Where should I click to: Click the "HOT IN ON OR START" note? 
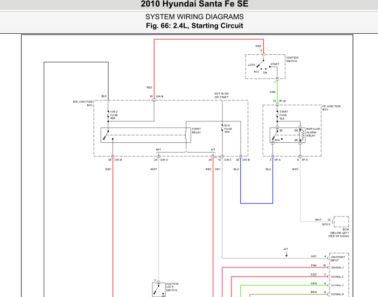click(221, 95)
